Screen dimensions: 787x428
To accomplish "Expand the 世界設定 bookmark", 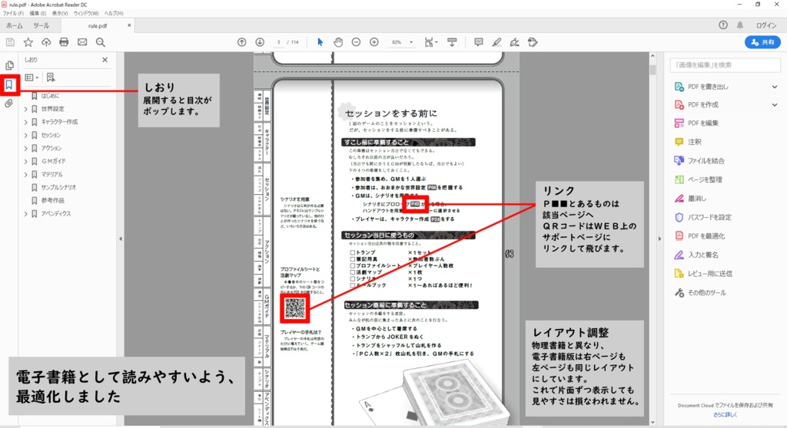I will coord(25,109).
